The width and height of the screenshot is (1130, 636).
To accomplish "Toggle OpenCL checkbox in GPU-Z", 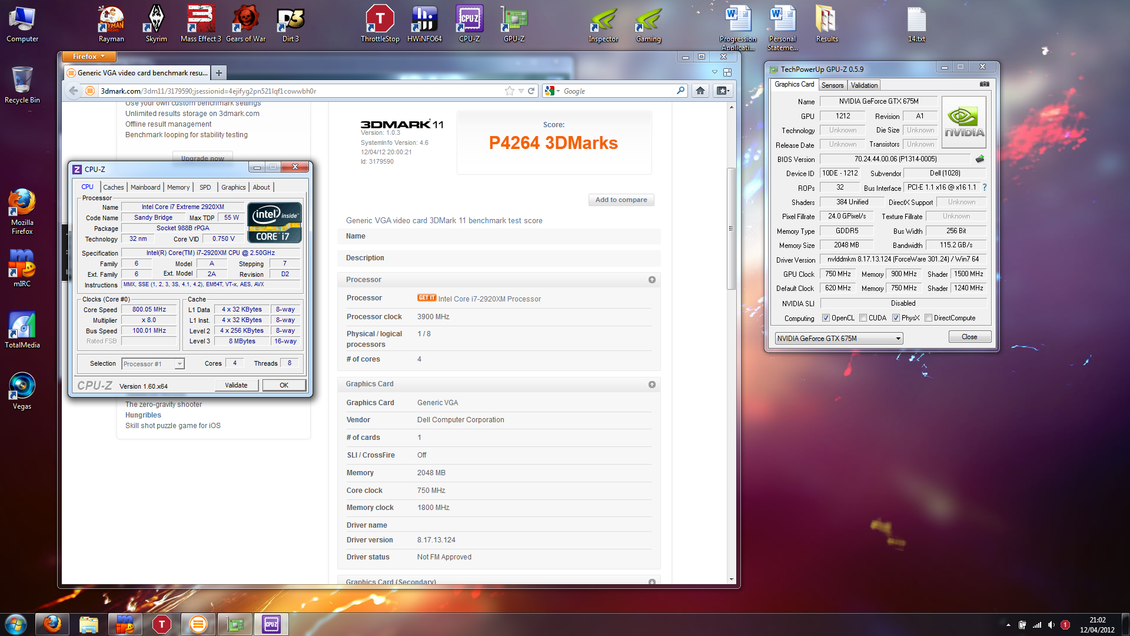I will point(826,318).
